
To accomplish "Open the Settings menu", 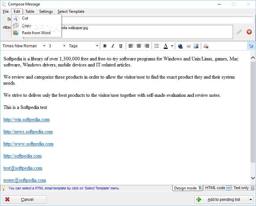I will click(x=46, y=11).
